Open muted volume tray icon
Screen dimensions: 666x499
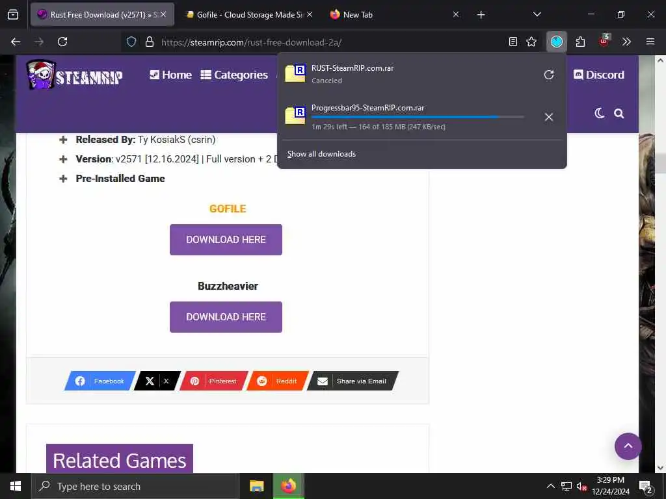(x=581, y=487)
